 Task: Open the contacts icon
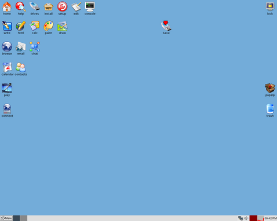click(x=21, y=67)
